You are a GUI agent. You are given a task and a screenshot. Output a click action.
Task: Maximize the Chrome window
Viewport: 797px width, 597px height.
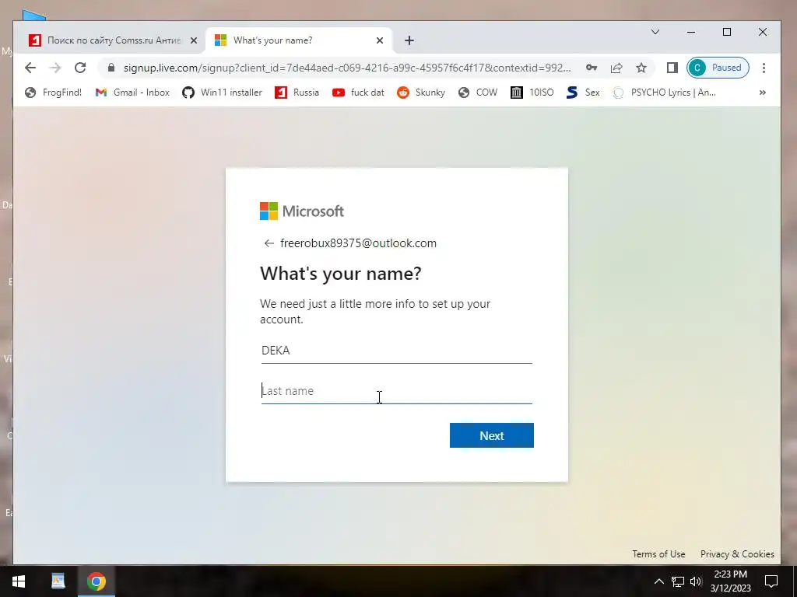pyautogui.click(x=727, y=32)
